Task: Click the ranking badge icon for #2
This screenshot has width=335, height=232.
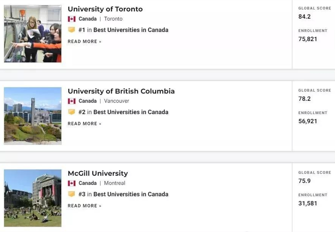Action: coord(72,112)
